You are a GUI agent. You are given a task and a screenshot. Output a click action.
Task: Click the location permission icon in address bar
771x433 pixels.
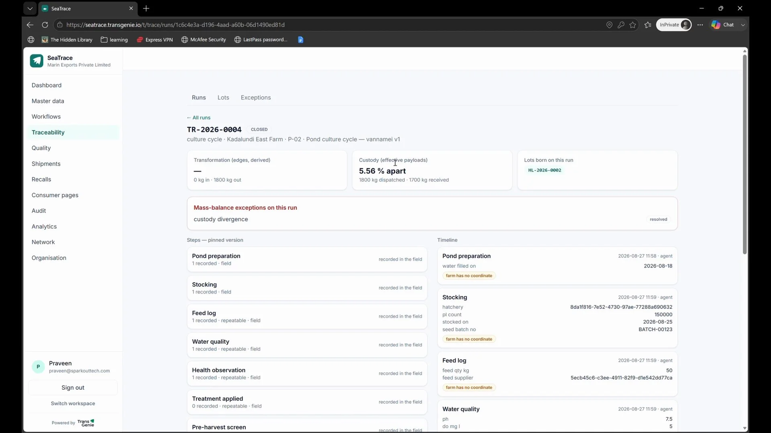[x=609, y=25]
